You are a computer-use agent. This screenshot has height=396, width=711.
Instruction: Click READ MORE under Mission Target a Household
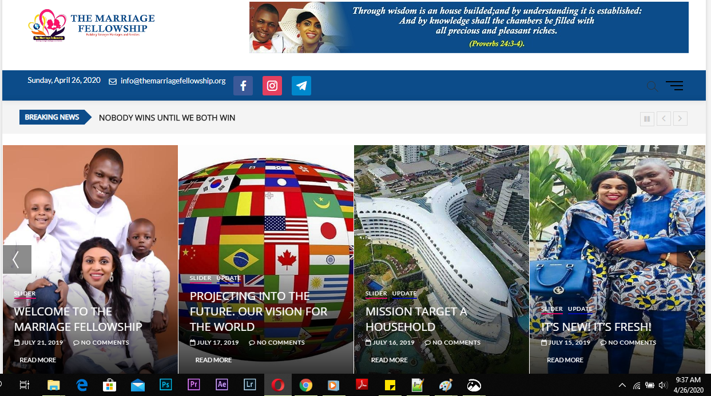pos(389,360)
